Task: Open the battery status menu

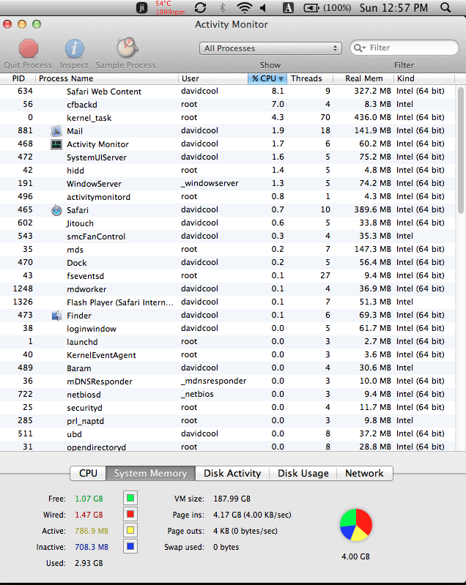Action: pyautogui.click(x=328, y=8)
